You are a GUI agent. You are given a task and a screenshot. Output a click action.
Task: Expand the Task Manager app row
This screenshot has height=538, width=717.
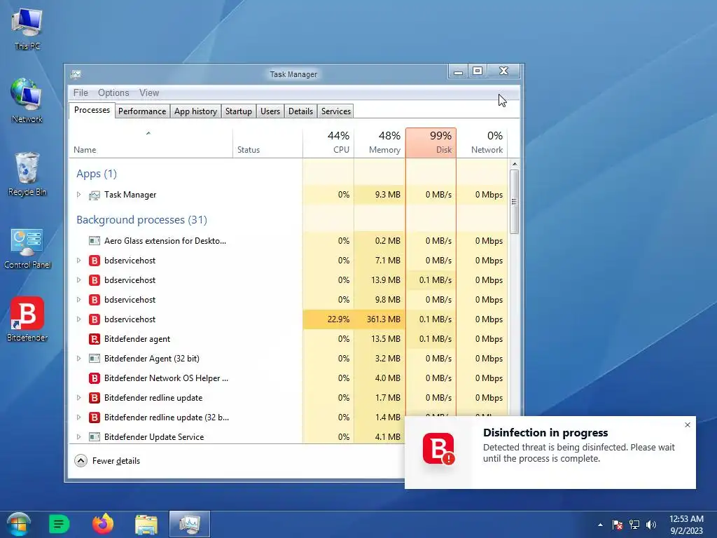[78, 195]
